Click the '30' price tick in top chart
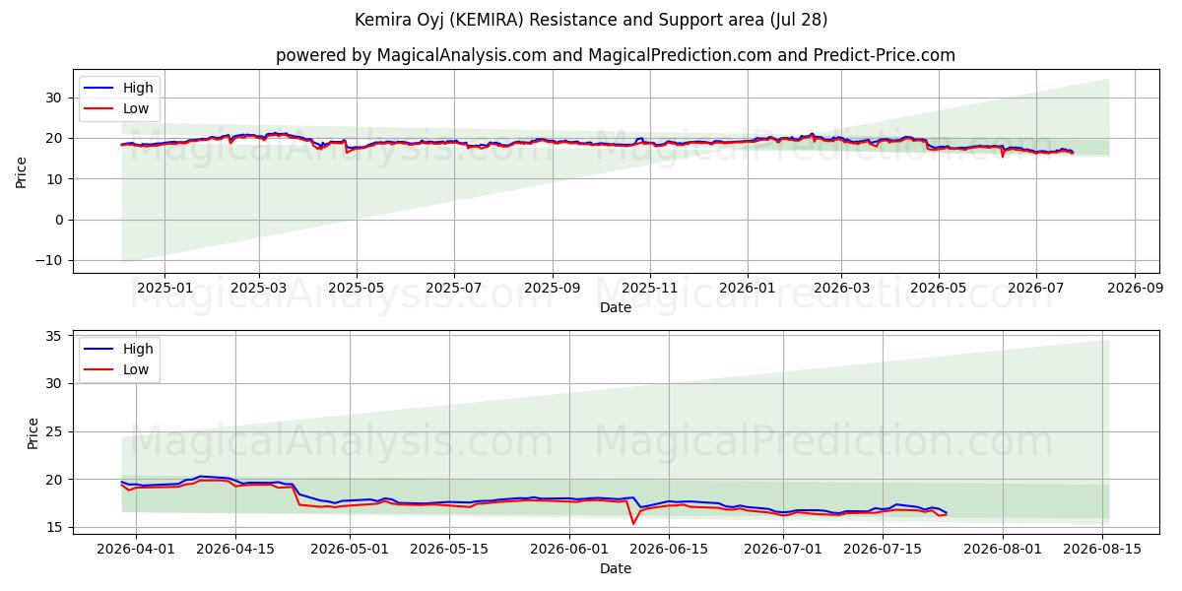 pos(56,98)
